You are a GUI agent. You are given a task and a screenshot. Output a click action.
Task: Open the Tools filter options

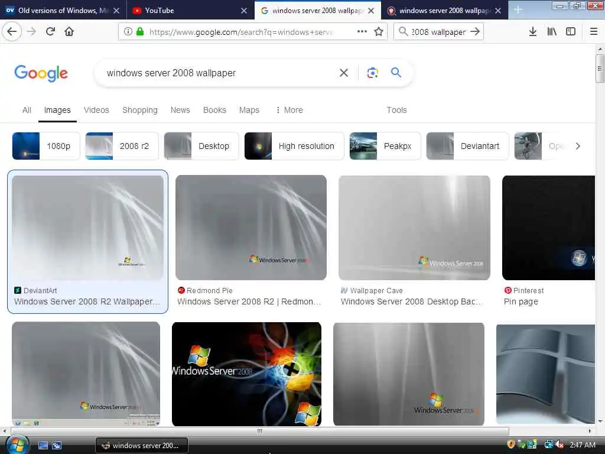[396, 110]
